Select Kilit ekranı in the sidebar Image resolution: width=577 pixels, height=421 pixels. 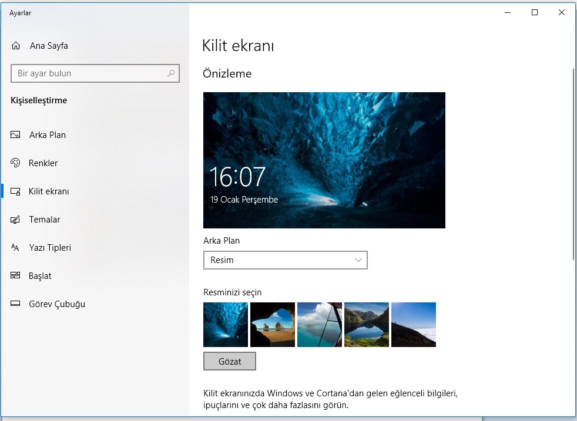coord(49,191)
